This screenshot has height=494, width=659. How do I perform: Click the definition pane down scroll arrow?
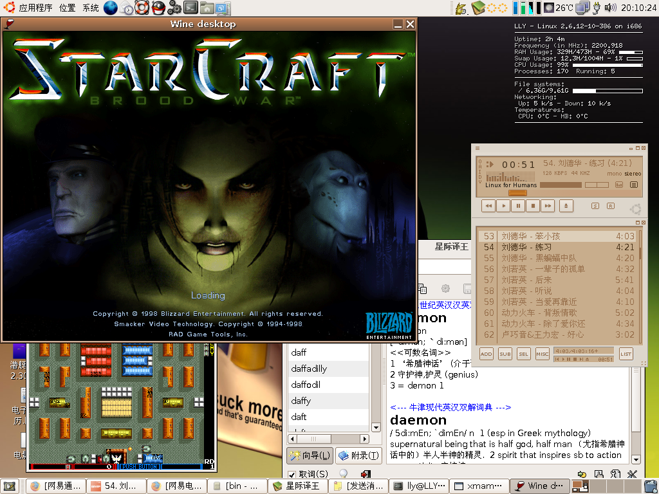pos(636,459)
